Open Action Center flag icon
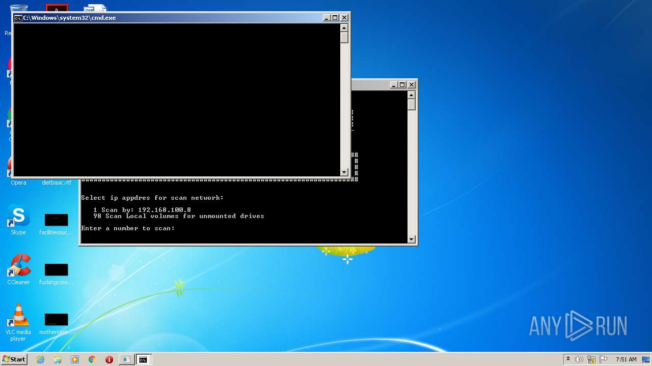This screenshot has height=366, width=652. (x=604, y=359)
